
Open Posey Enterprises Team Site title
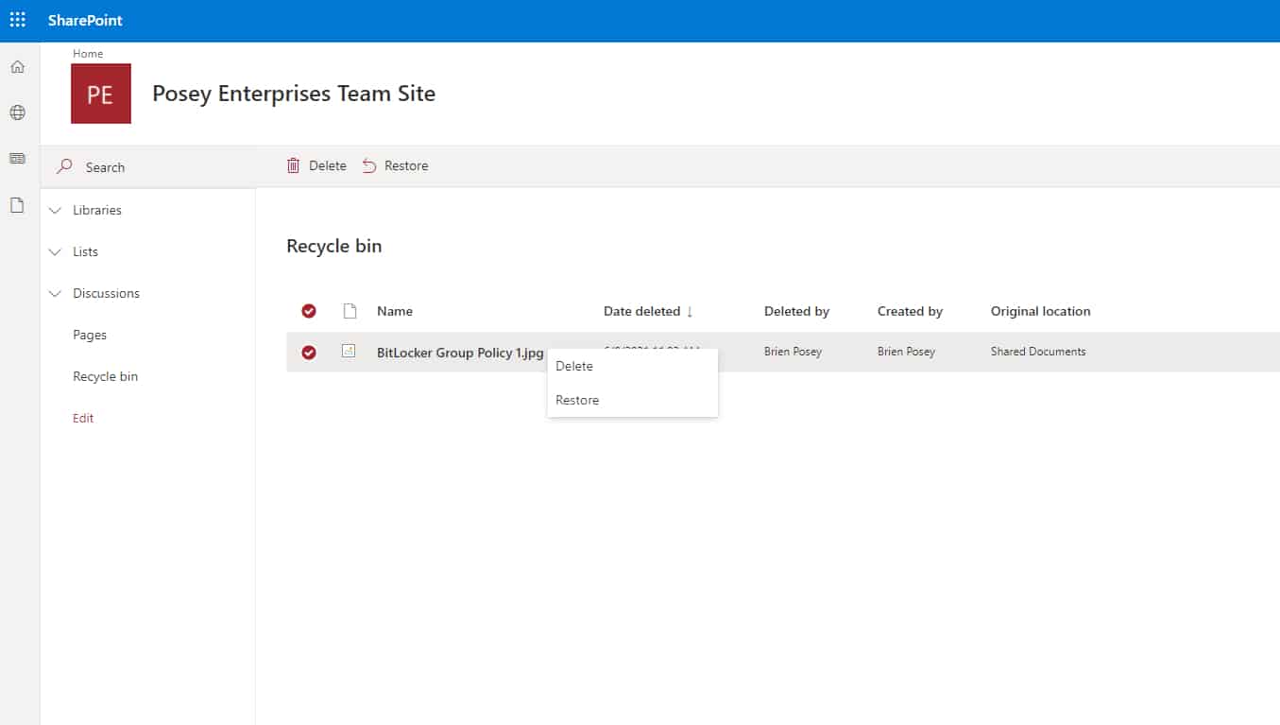[294, 94]
